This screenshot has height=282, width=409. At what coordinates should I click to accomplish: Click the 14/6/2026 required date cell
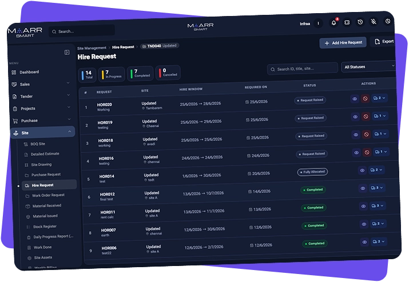tap(259, 191)
